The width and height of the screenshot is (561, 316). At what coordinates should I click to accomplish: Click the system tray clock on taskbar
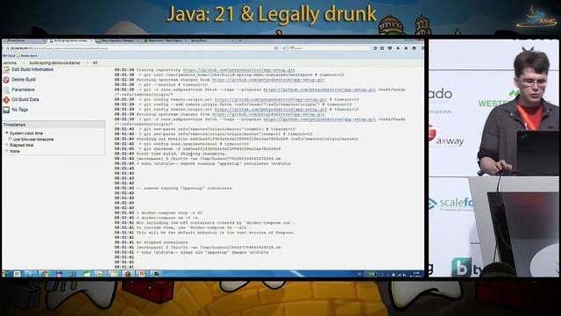tap(416, 274)
